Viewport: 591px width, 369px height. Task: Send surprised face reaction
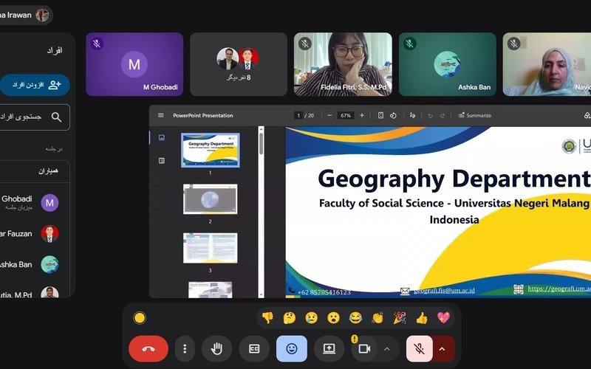(x=334, y=318)
